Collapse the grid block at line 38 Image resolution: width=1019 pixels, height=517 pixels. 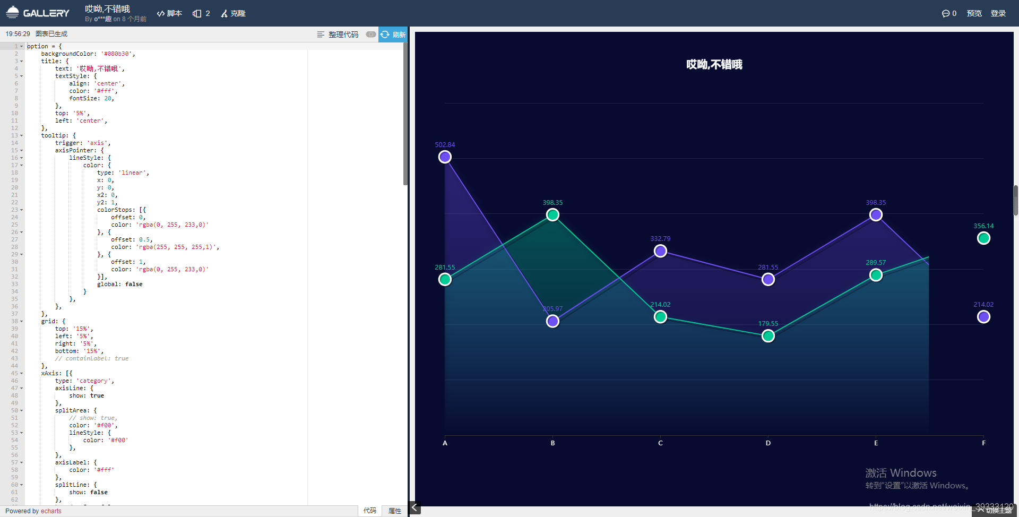(22, 321)
